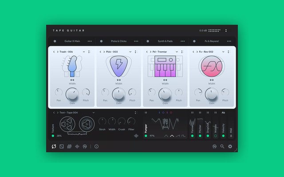Click the Crush knob in Texture panel
284x177 pixels.
click(122, 121)
